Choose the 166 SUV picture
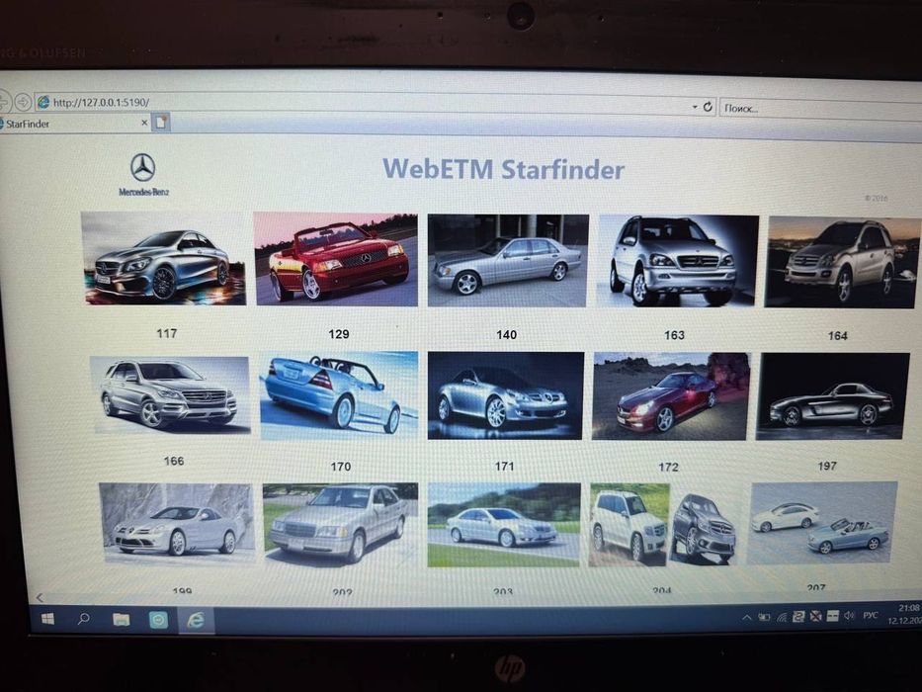 pos(170,394)
